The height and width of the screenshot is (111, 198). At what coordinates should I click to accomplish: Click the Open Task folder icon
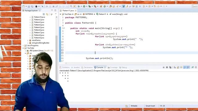coord(114,6)
